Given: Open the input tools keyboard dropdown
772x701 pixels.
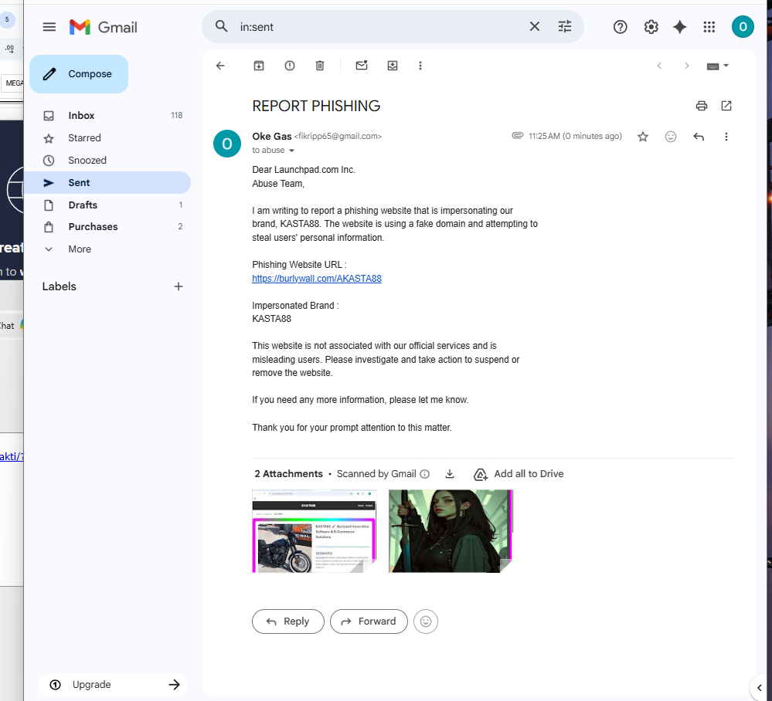Looking at the screenshot, I should 717,66.
